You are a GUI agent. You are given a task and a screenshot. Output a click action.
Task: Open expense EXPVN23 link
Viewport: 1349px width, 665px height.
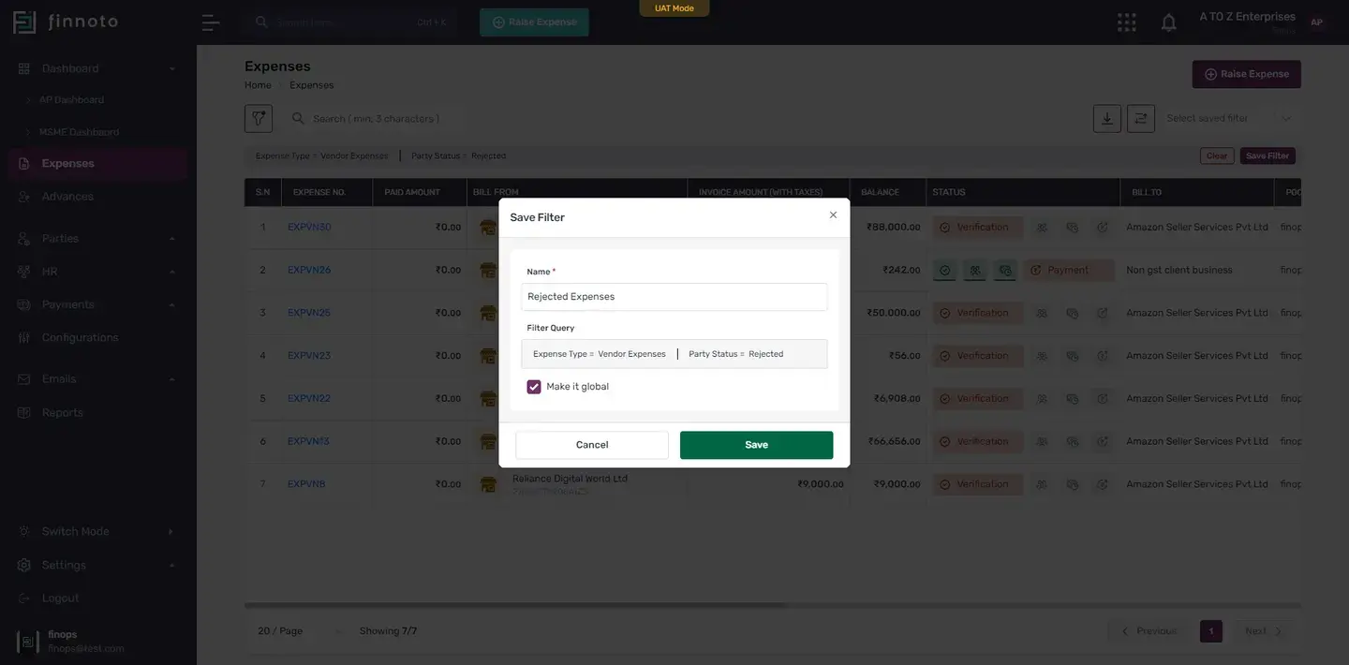(309, 356)
